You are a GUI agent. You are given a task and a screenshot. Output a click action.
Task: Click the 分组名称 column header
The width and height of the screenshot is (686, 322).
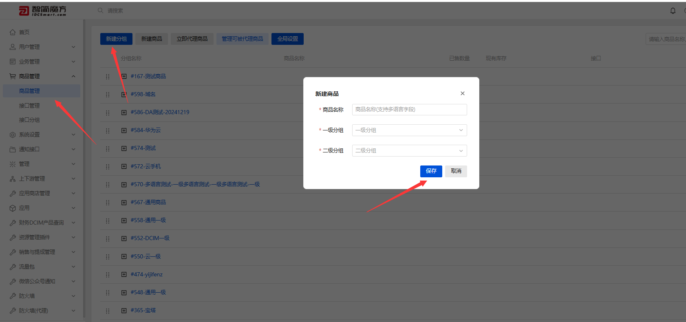[131, 58]
